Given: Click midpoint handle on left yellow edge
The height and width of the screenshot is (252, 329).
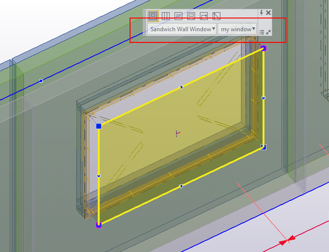Looking at the screenshot, I should pyautogui.click(x=98, y=175).
